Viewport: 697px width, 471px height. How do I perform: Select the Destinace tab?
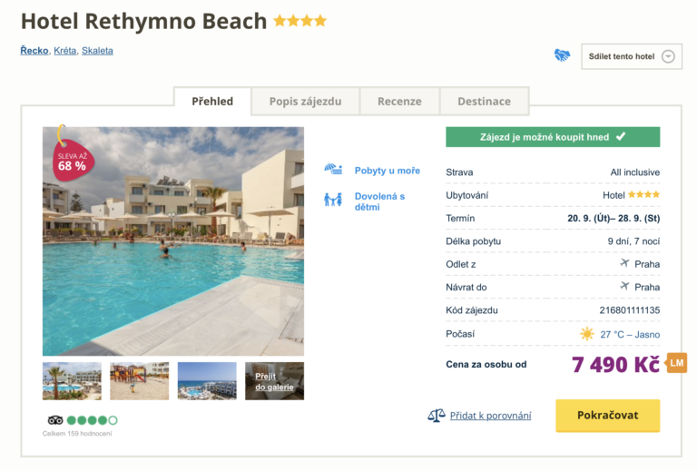484,102
